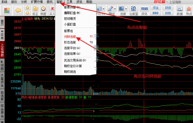Click the 修正 refresh icon
The image size is (193, 123).
click(36, 9)
